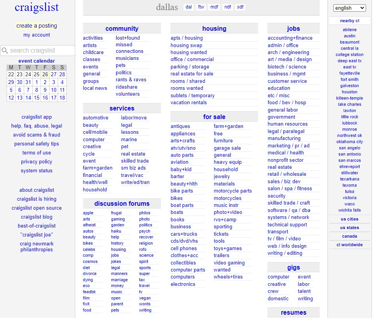Click the craigslist logo
This screenshot has width=377, height=324.
37,7
